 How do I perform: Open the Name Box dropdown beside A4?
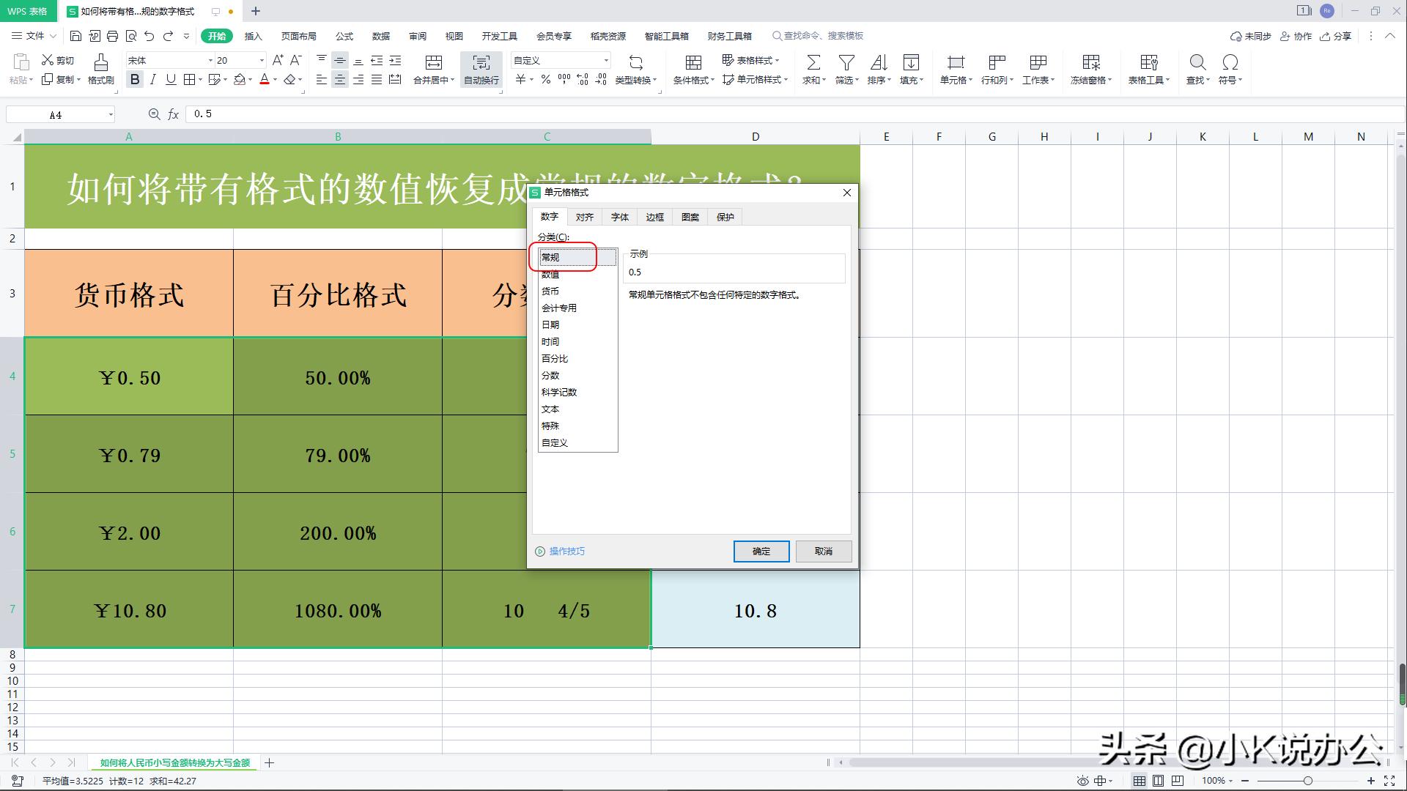coord(111,115)
